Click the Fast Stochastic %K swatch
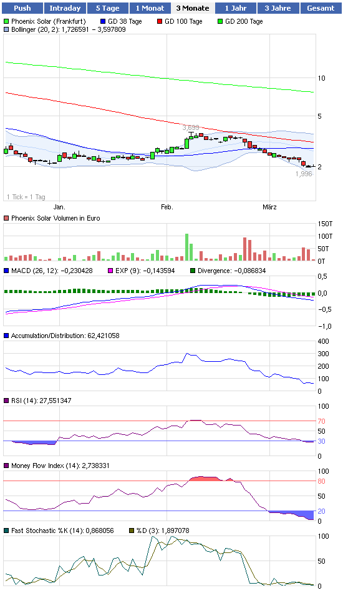The height and width of the screenshot is (593, 343). [x=6, y=531]
